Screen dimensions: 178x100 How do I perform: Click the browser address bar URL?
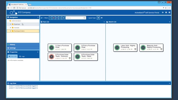[x=60, y=8]
